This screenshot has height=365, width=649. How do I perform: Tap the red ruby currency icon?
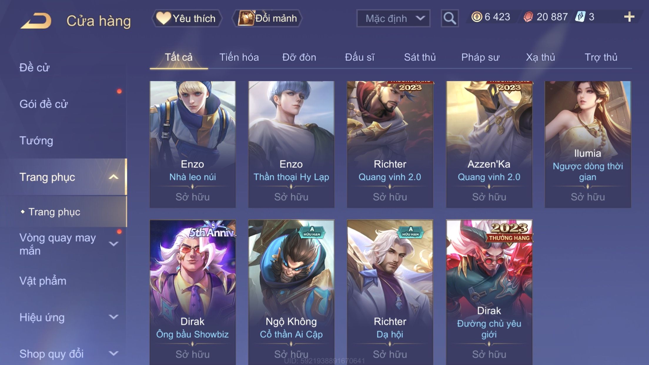pyautogui.click(x=528, y=17)
